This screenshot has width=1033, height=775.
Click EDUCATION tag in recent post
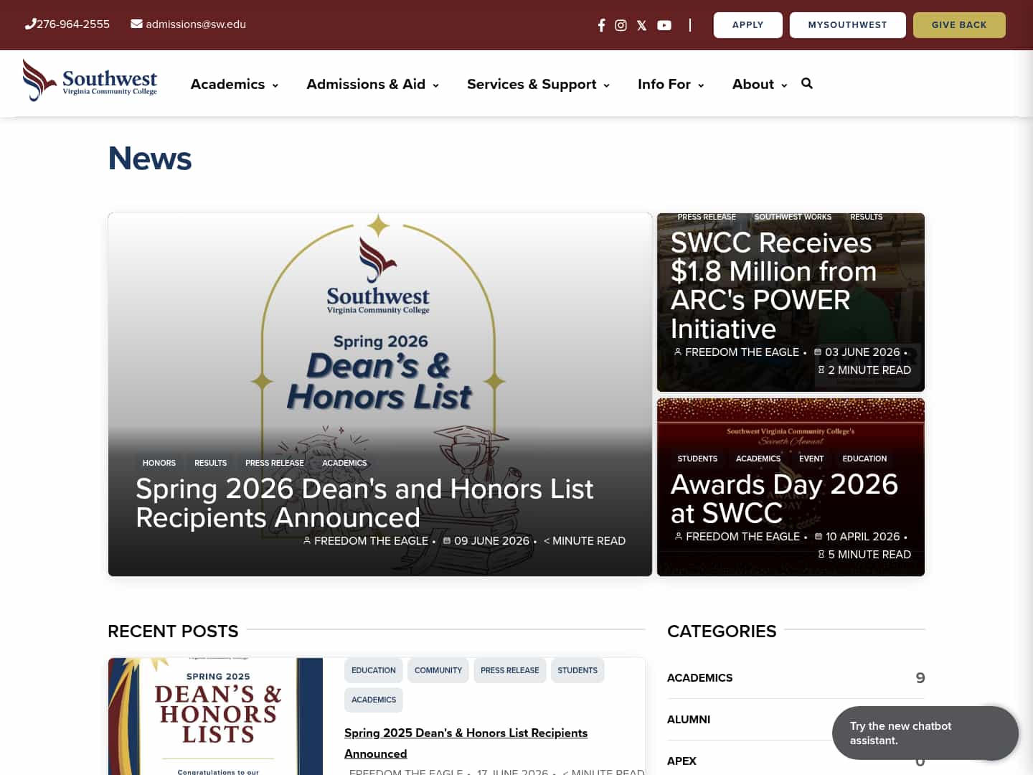coord(374,670)
